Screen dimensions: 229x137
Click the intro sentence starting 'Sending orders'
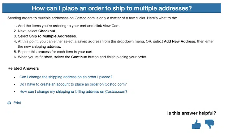[92, 18]
